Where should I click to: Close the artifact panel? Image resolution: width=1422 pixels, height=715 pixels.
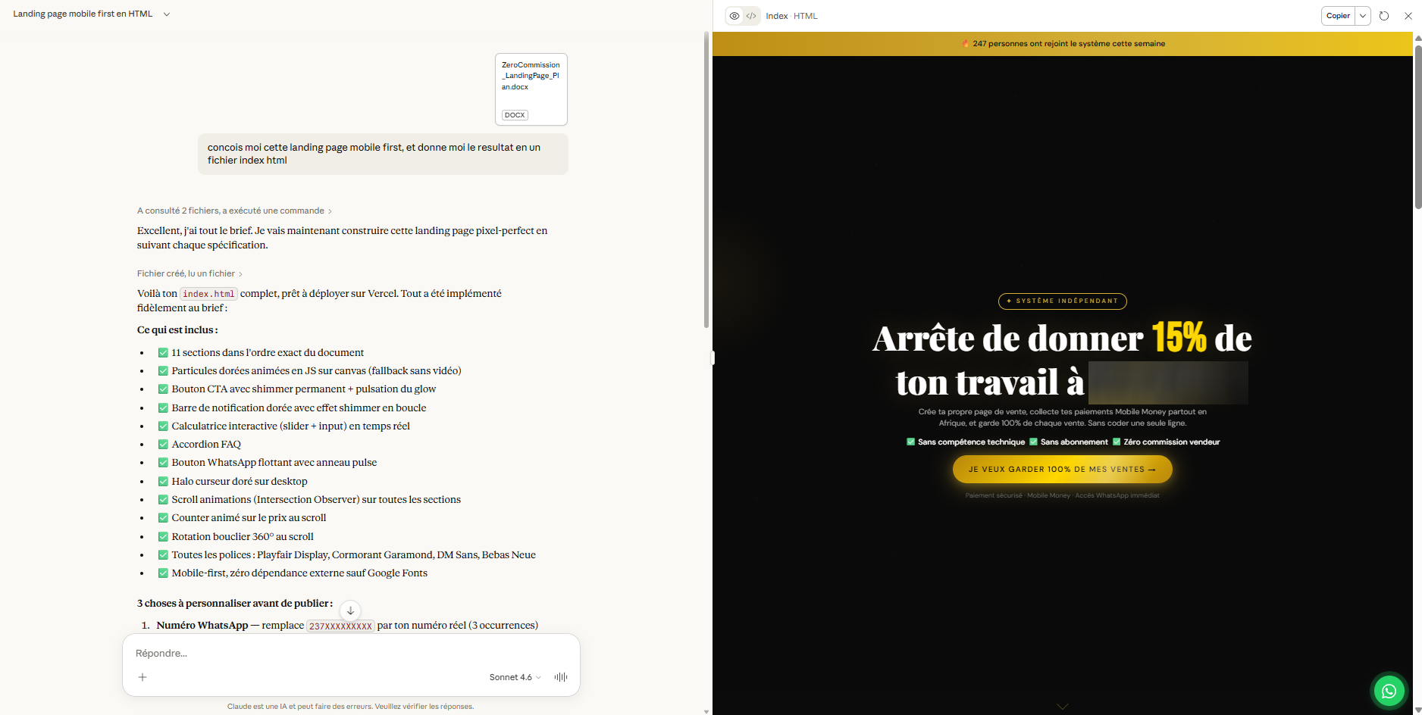tap(1408, 16)
